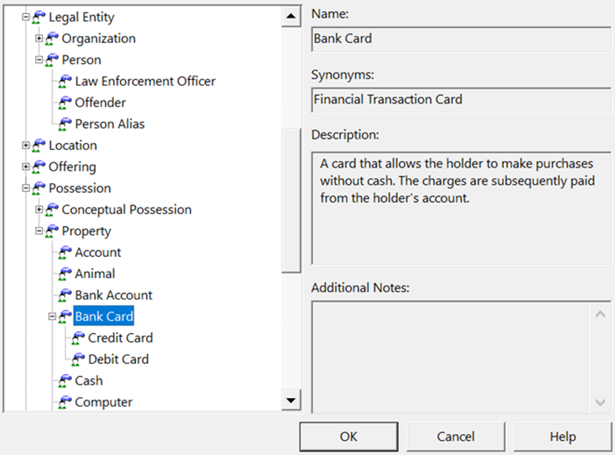Click the Law Enforcement Officer icon

(x=65, y=82)
